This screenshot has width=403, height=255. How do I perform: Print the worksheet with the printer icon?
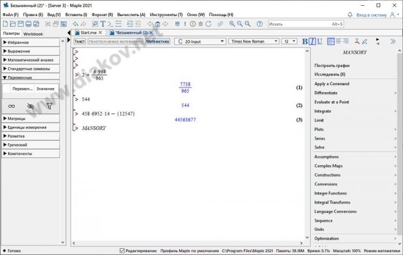pos(29,24)
